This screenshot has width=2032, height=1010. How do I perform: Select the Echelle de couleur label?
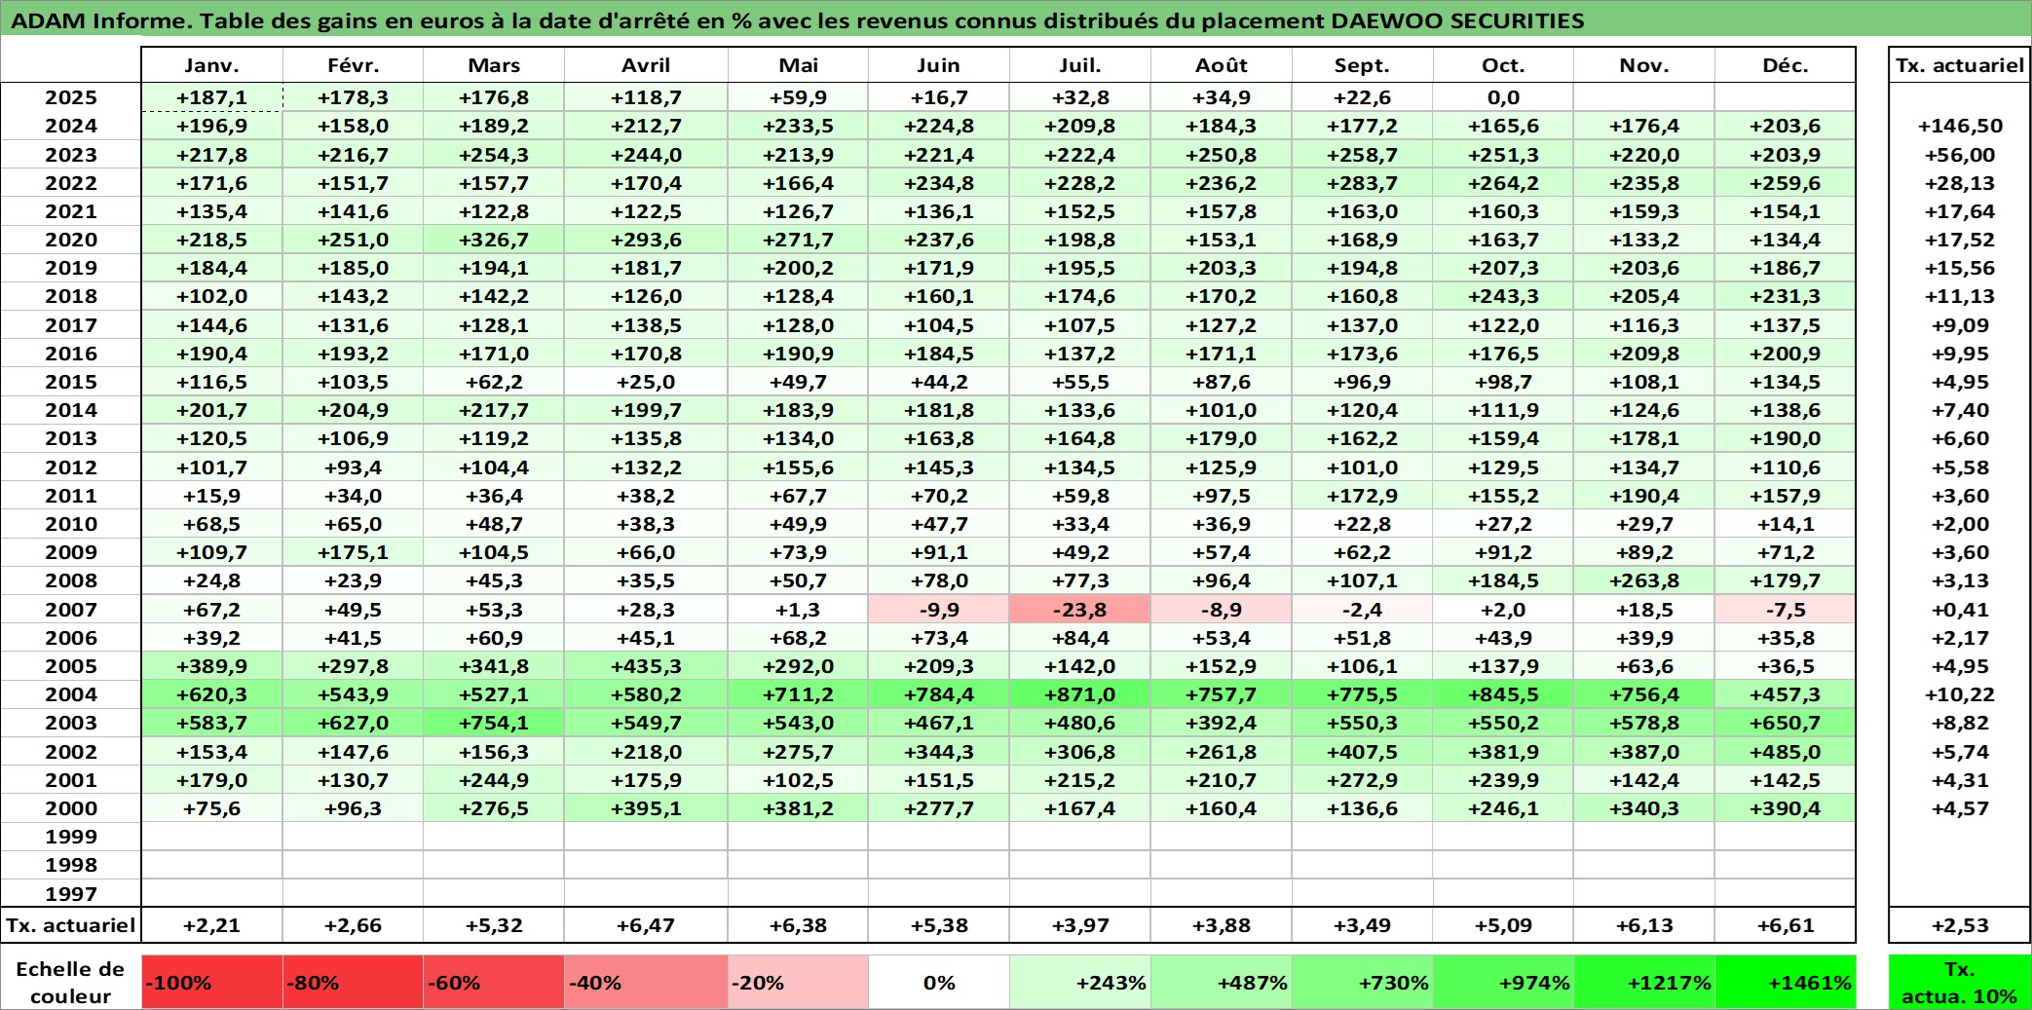[70, 982]
